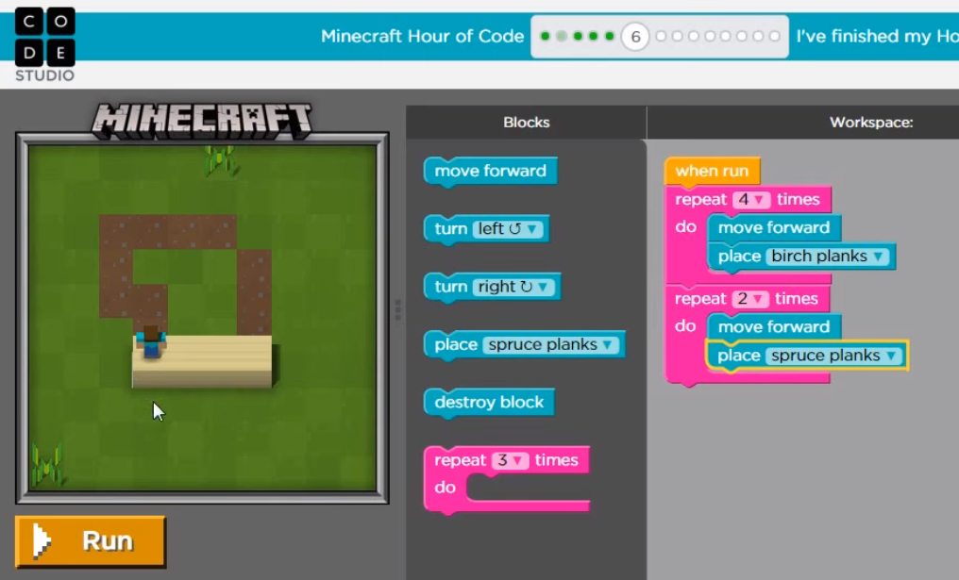This screenshot has width=959, height=580.
Task: Click the Code Studio logo
Action: (x=44, y=44)
